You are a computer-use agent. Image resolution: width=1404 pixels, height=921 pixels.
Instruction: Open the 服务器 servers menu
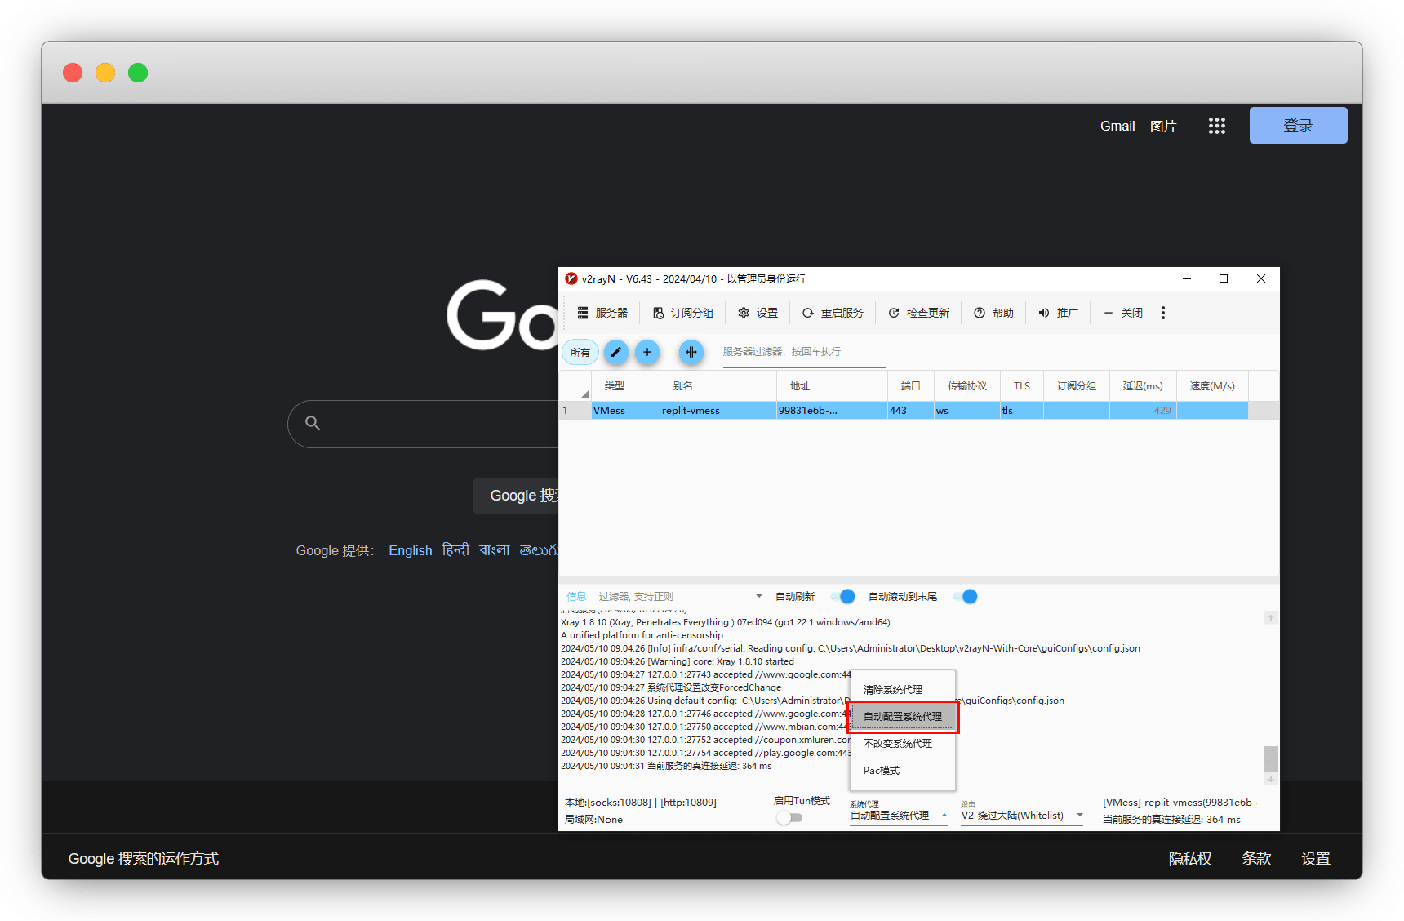point(603,313)
